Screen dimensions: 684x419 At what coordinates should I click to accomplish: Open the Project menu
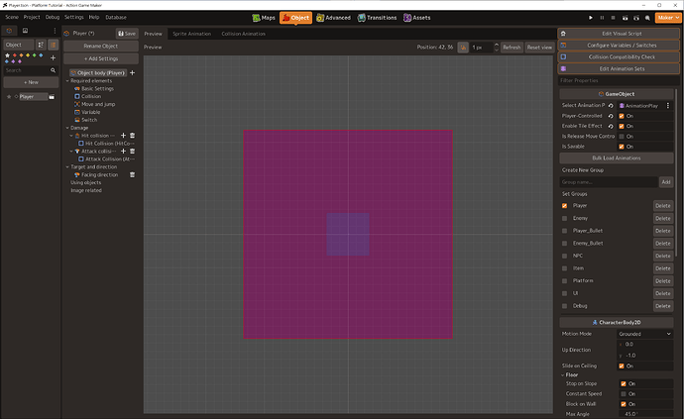[32, 18]
